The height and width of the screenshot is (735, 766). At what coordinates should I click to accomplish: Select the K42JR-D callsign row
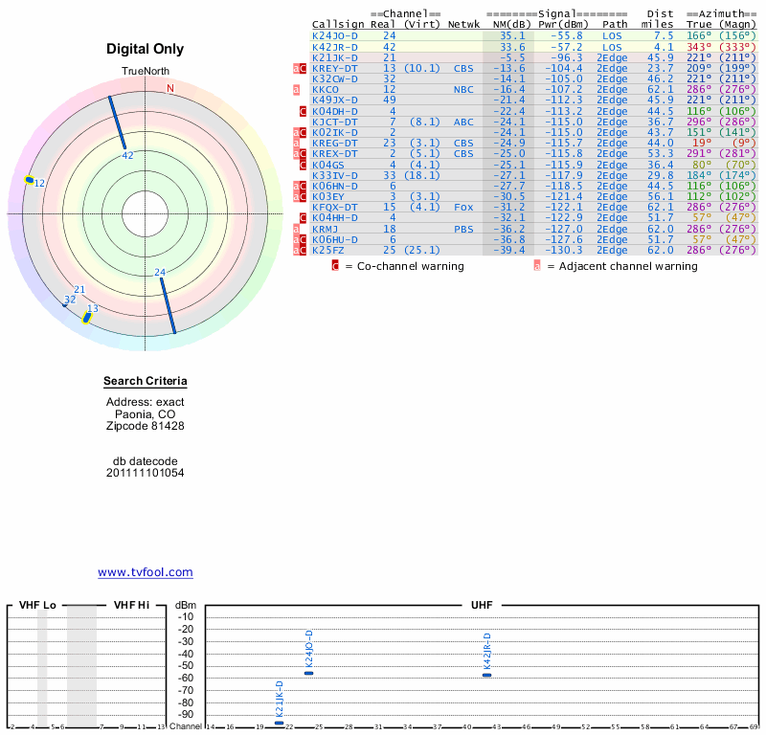point(334,46)
